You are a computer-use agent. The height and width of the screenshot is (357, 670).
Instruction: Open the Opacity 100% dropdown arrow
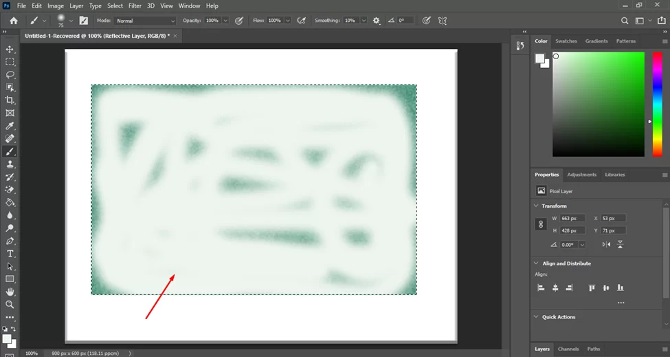[225, 21]
